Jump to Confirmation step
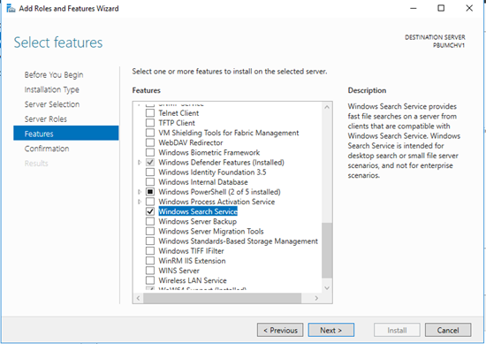Screen dimensions: 486x344 tap(47, 149)
